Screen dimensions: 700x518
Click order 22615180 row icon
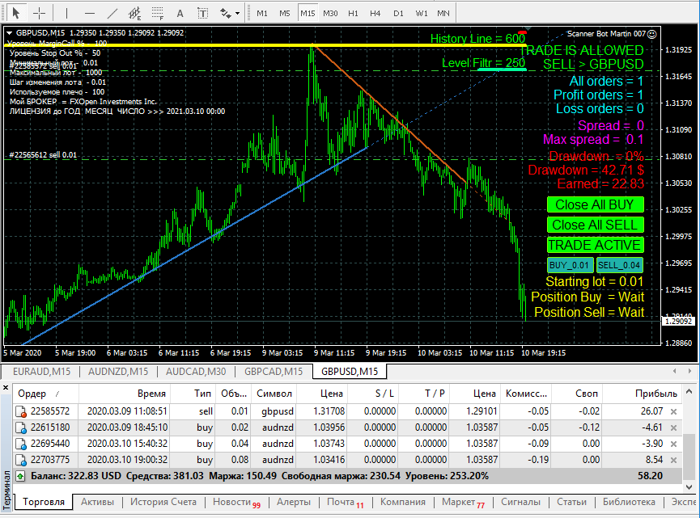tap(20, 427)
